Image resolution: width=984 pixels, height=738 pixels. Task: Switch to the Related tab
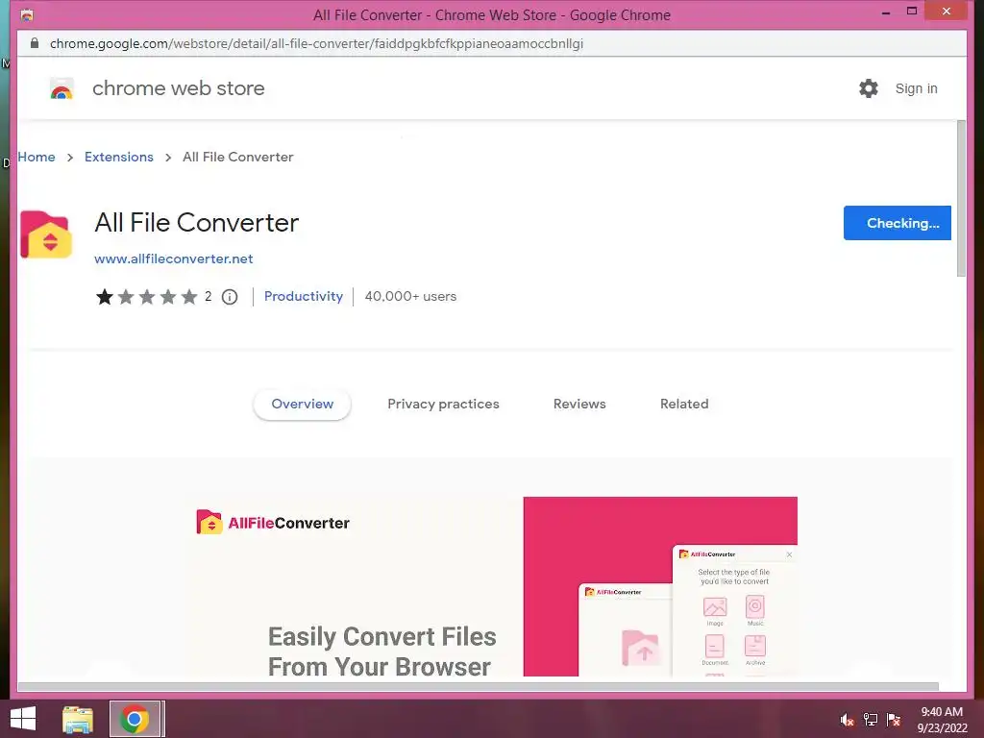coord(684,404)
